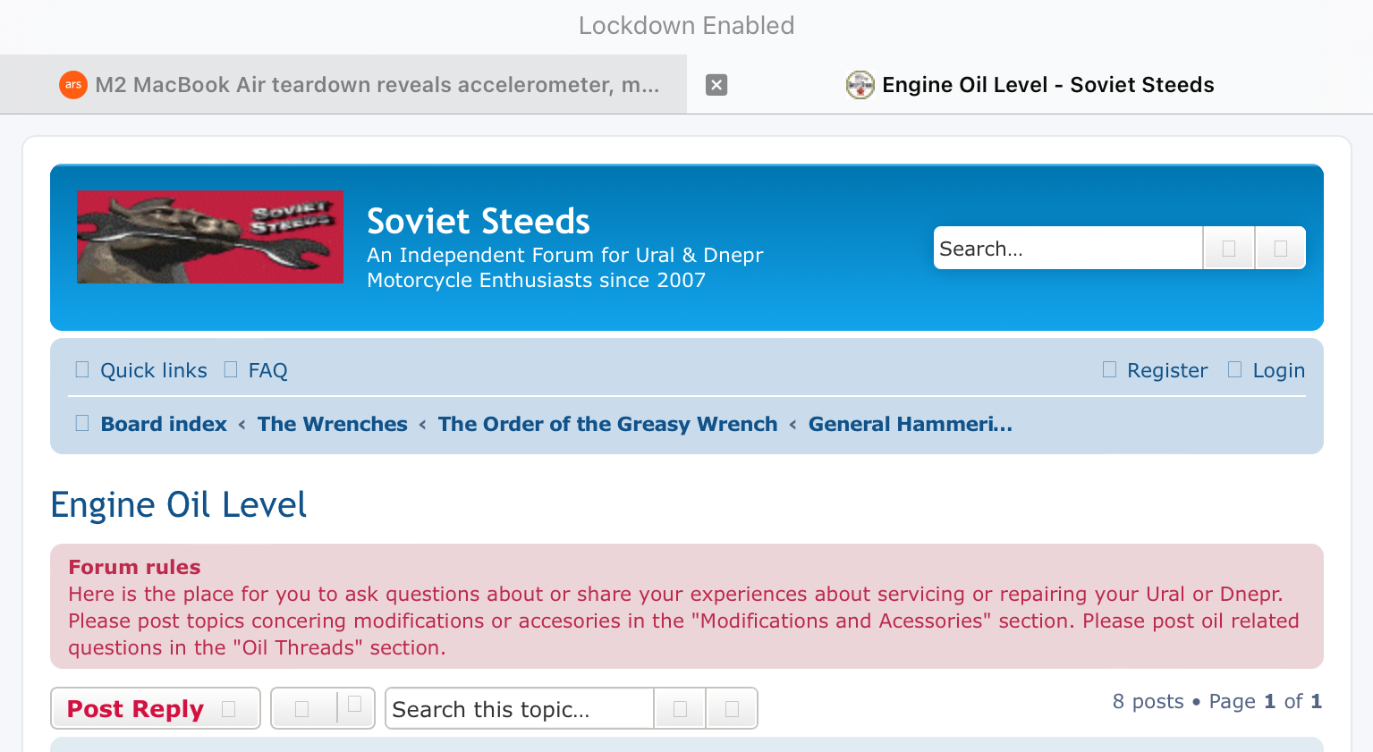1373x752 pixels.
Task: Go to the Register page
Action: 1166,370
